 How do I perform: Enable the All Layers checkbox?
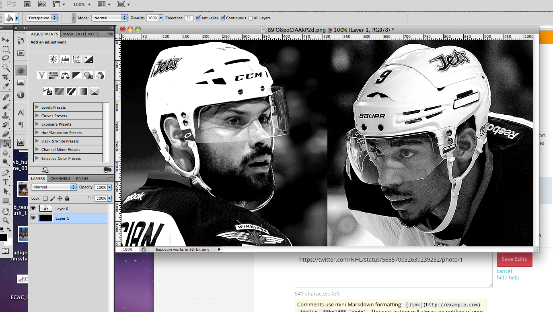(251, 18)
